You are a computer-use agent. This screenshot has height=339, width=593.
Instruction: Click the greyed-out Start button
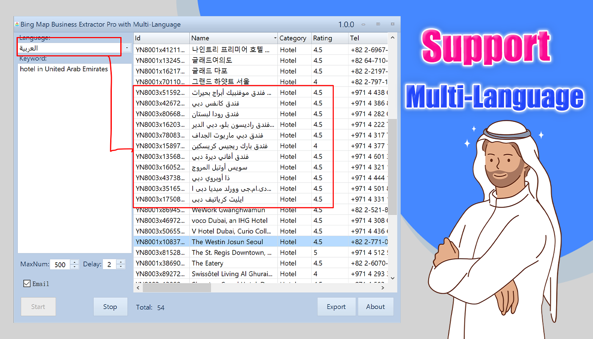[x=38, y=307]
